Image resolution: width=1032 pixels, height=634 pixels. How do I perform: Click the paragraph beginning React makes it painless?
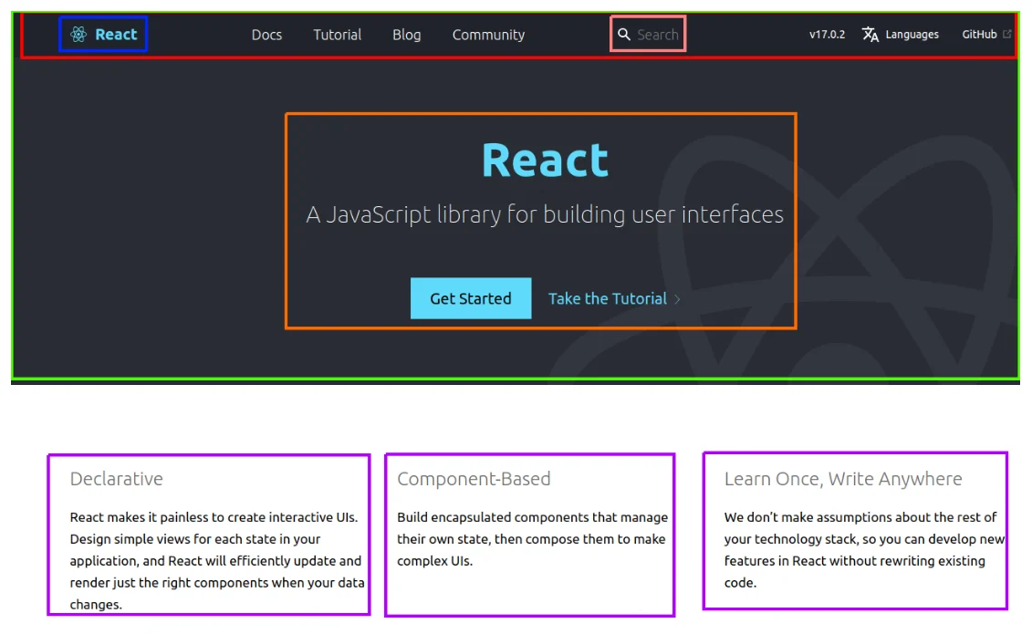(217, 560)
